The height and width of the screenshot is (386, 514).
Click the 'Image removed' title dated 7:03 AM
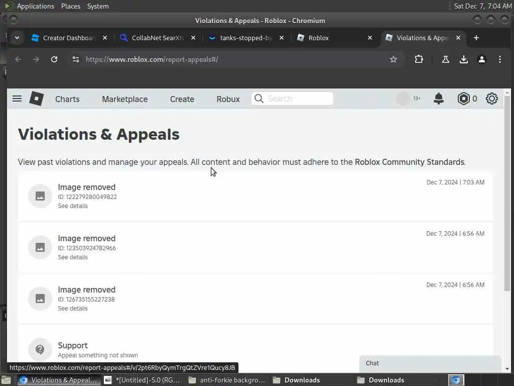(86, 187)
